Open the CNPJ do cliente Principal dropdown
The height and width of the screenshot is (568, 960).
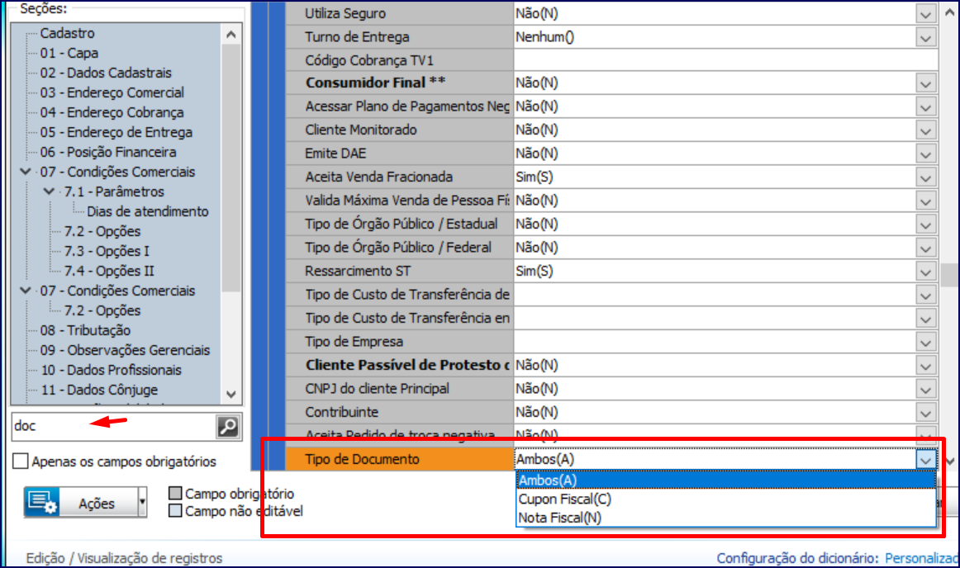925,390
